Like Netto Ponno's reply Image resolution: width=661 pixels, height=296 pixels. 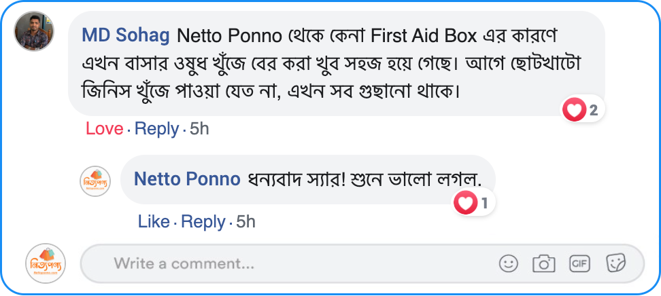(154, 222)
